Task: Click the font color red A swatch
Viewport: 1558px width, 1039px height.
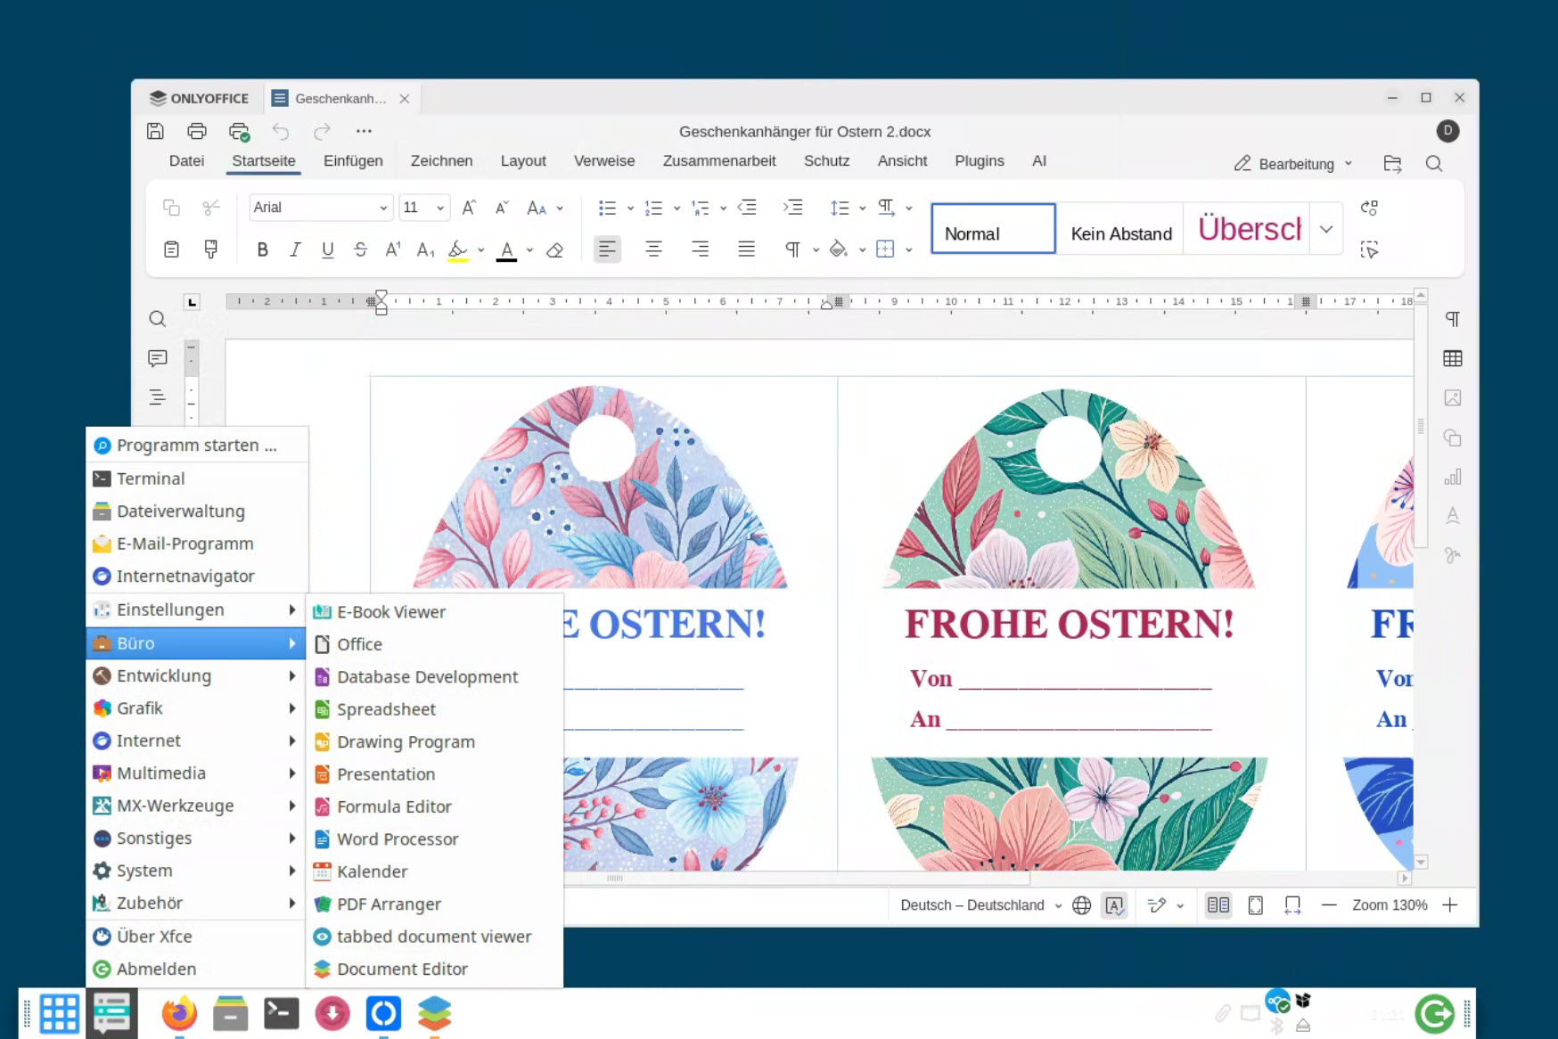Action: click(506, 250)
